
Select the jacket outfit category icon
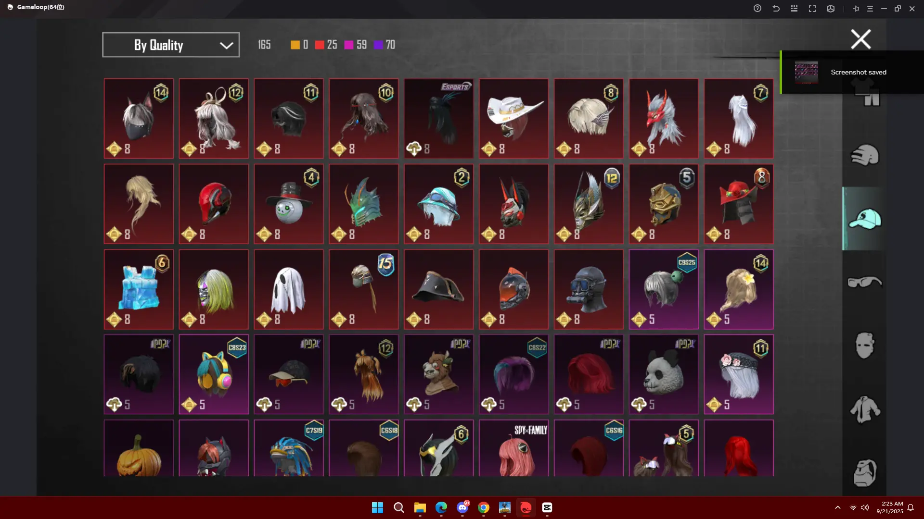864,409
